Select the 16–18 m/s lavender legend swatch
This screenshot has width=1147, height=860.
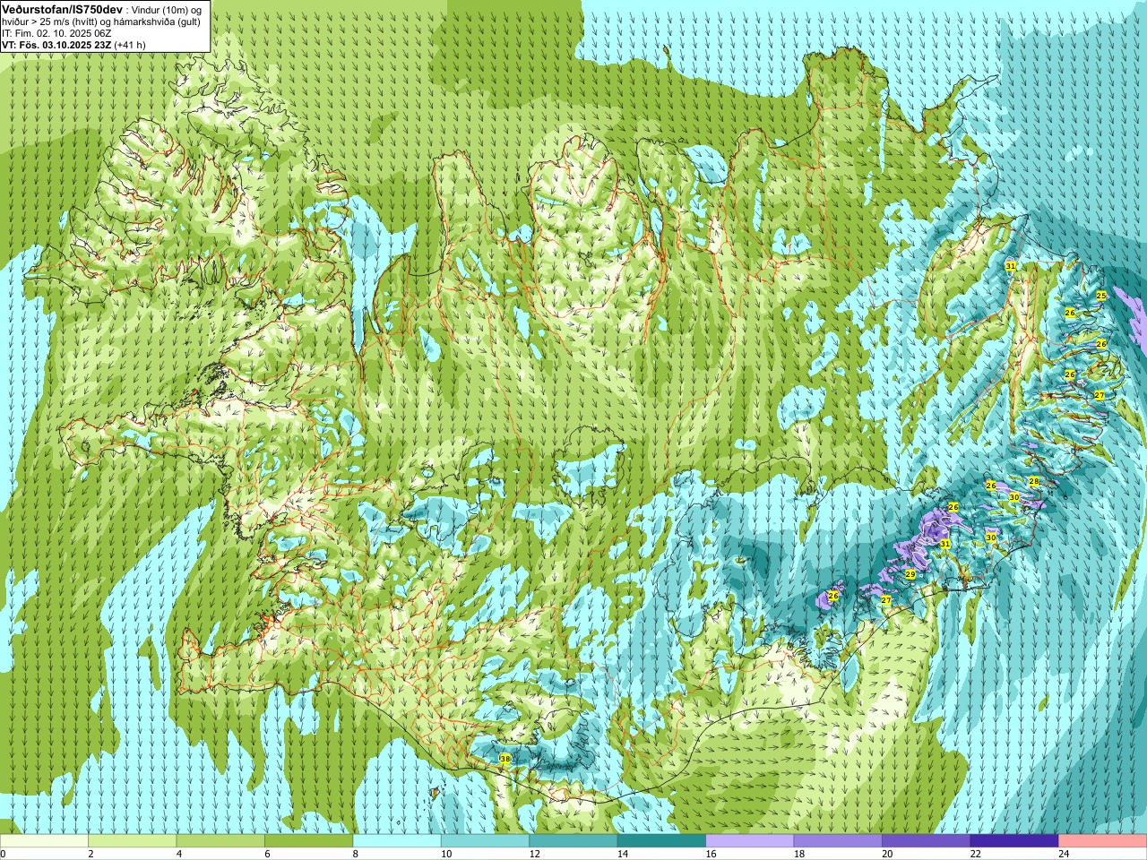click(750, 841)
